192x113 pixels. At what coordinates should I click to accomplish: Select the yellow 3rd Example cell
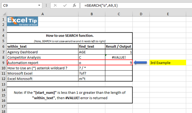168,63
